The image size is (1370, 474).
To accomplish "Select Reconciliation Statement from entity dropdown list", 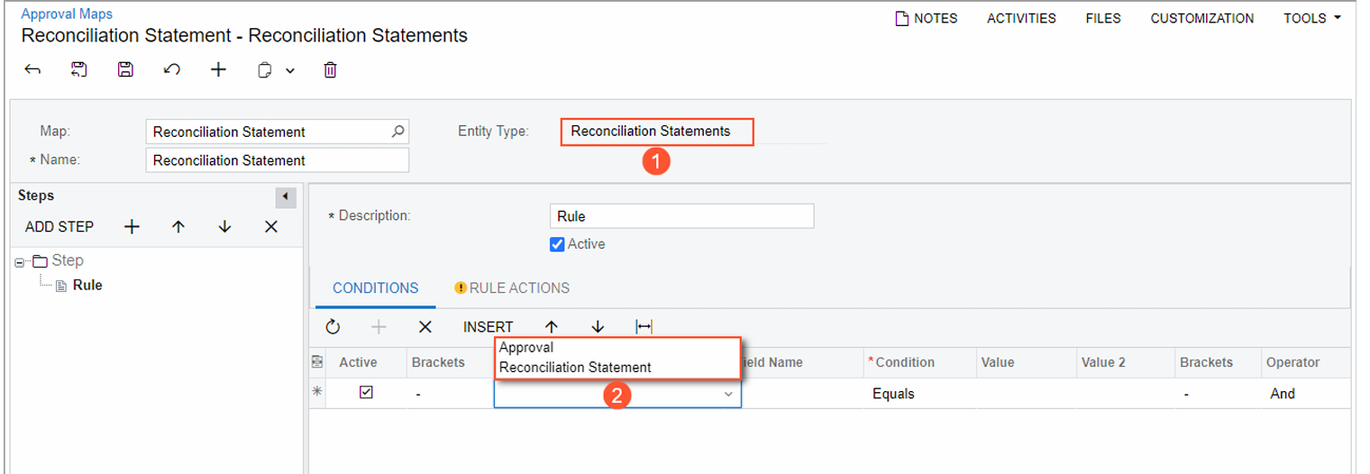I will [x=575, y=368].
